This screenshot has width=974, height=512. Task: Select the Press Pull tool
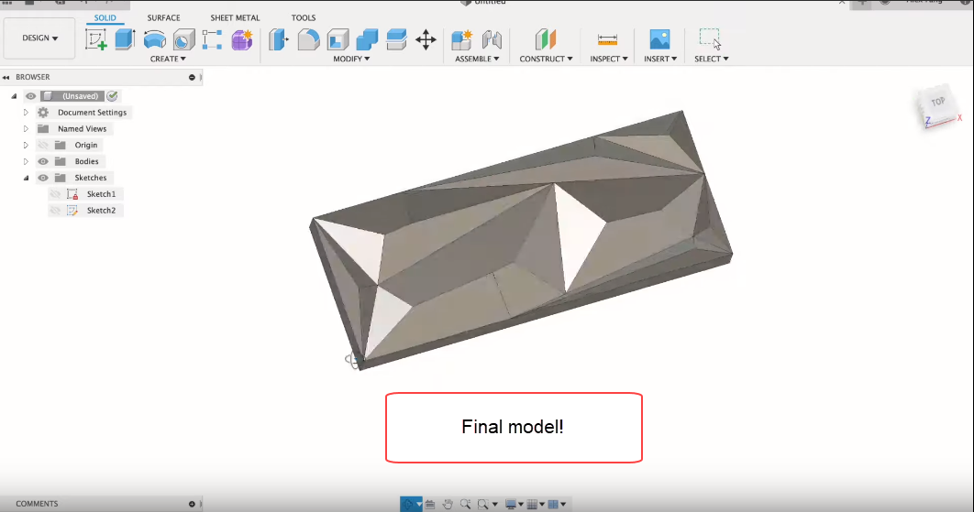point(279,39)
